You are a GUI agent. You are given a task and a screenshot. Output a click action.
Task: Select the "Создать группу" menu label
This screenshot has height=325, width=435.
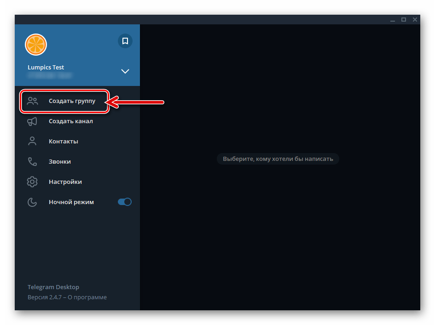pos(72,101)
